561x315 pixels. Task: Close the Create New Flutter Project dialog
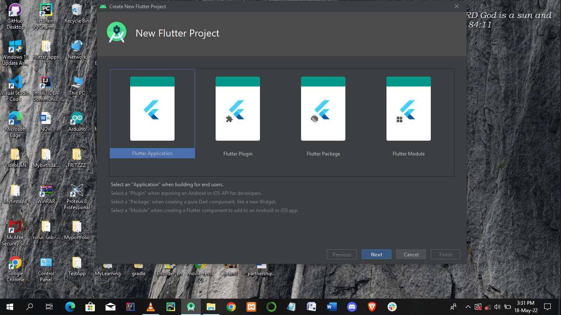[457, 6]
